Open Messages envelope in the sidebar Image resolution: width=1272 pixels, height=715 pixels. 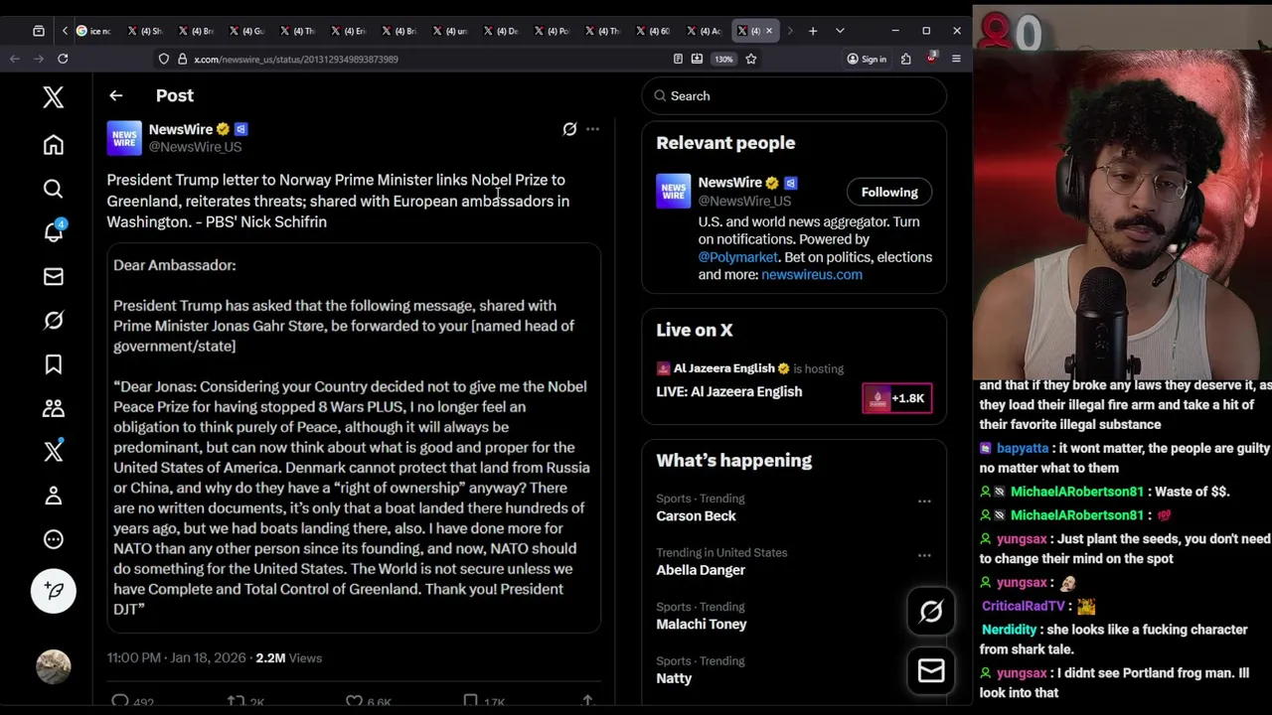point(54,276)
